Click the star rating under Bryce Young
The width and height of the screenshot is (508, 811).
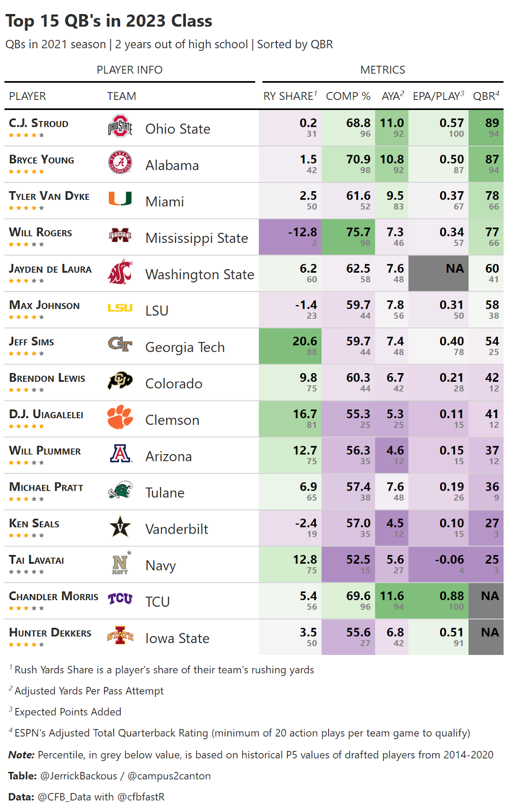tap(26, 172)
